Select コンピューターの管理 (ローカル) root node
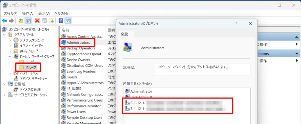Viewport: 301px width, 124px height. [28, 29]
